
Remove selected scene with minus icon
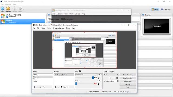coord(38,87)
